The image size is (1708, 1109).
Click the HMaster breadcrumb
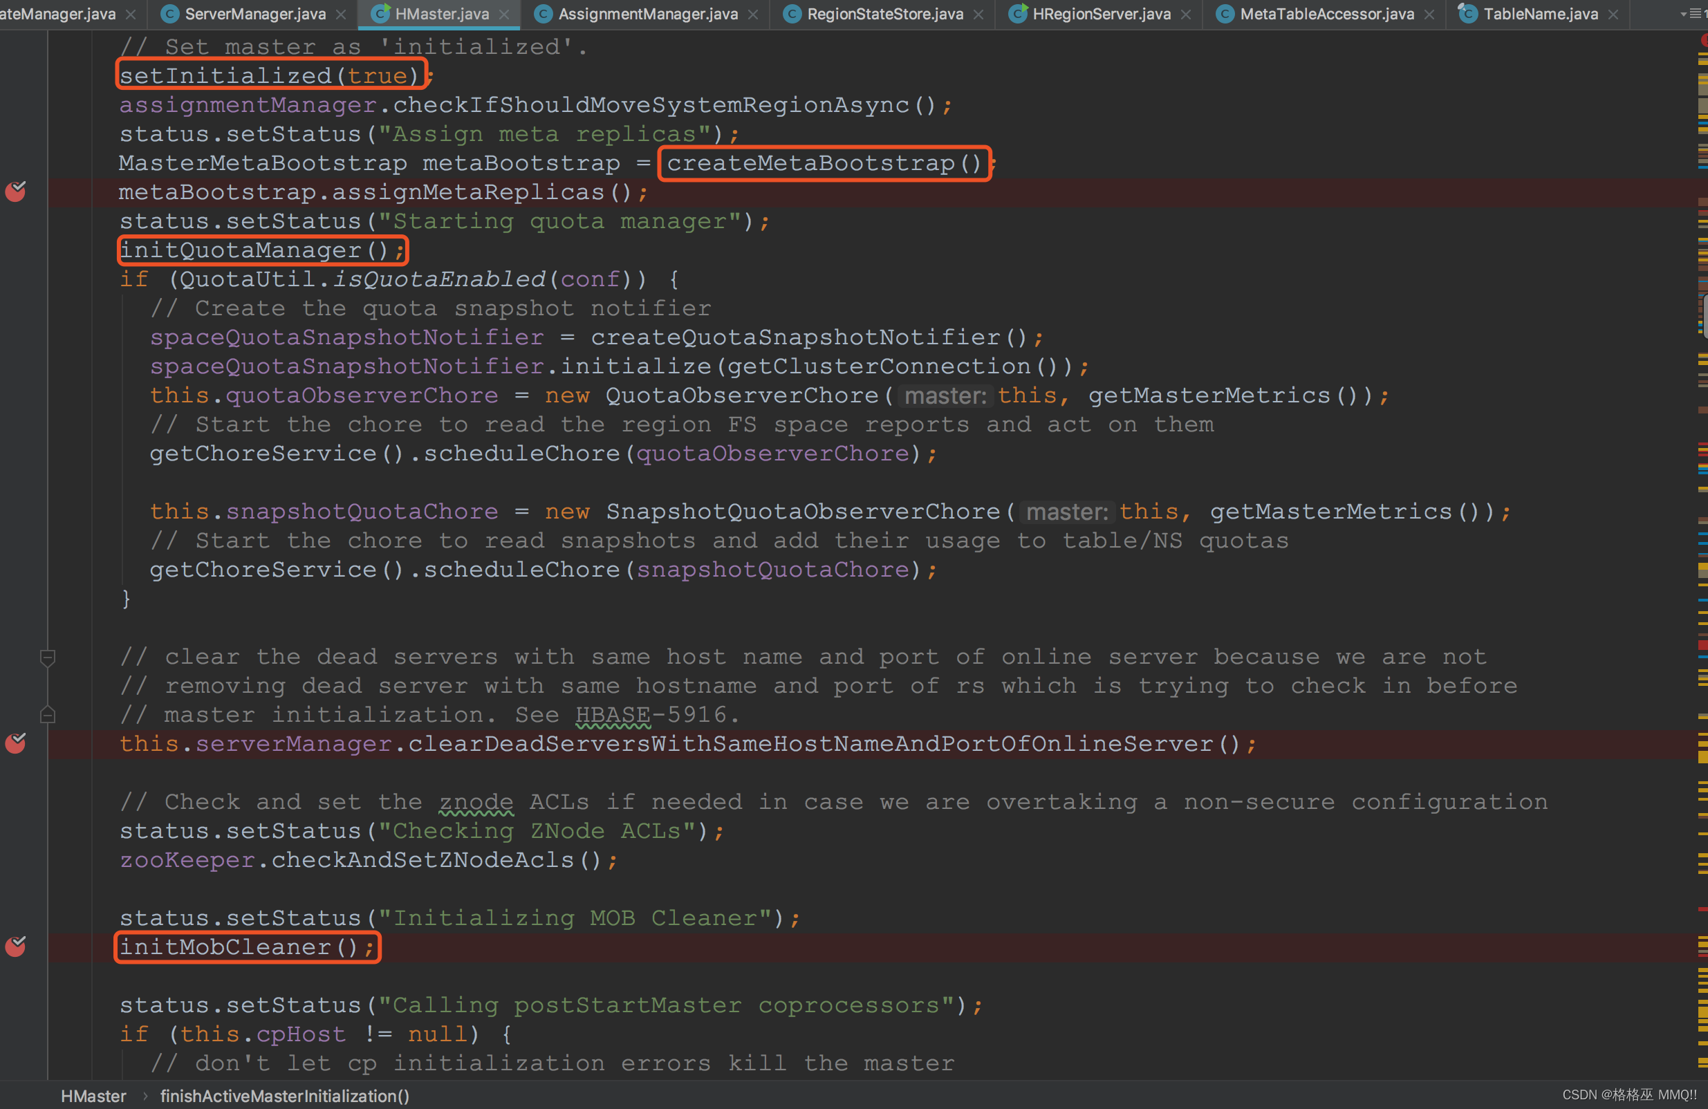pyautogui.click(x=93, y=1095)
